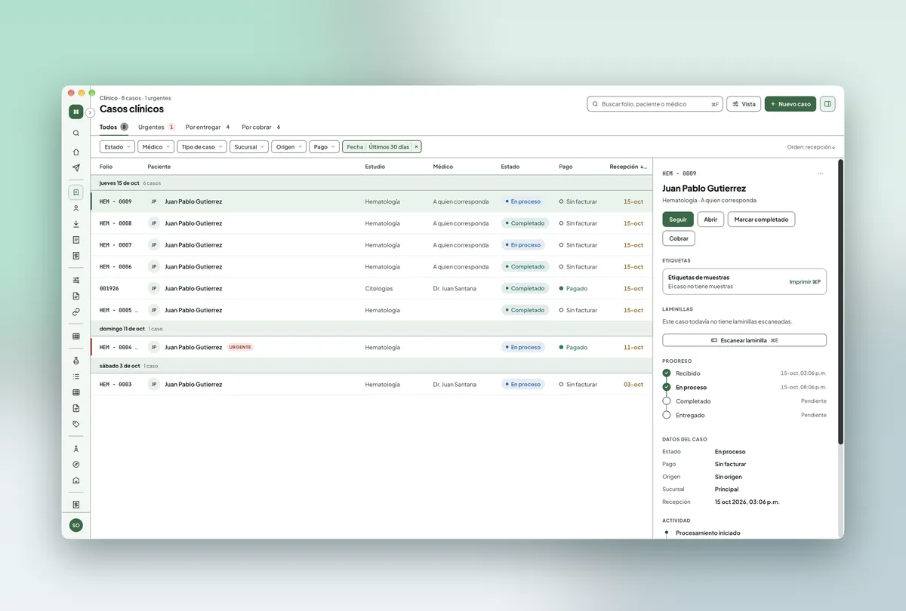Open the three-dot menu for HEM - 0009

[x=820, y=173]
